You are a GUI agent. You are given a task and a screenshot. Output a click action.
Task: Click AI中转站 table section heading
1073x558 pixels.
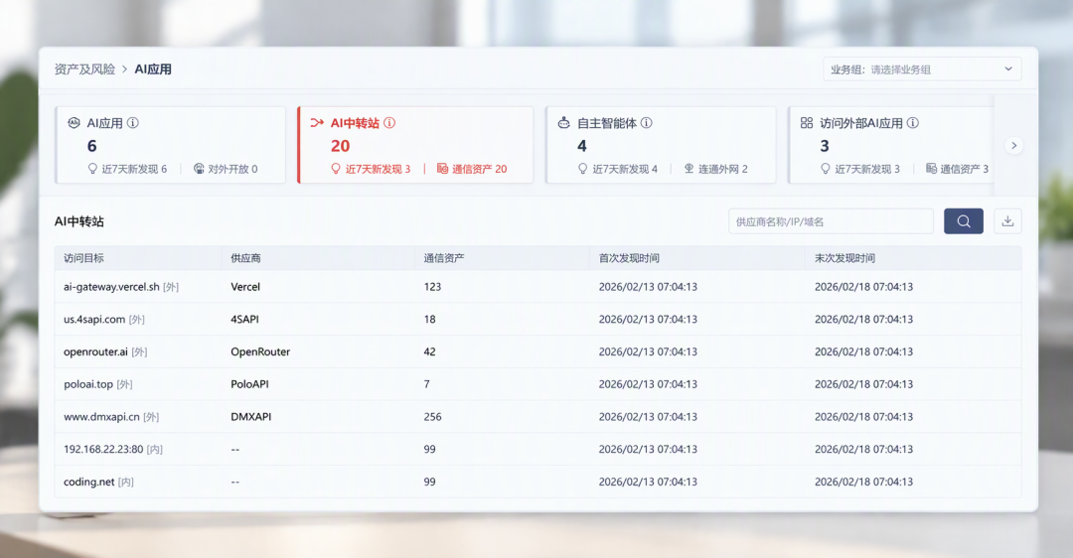[x=79, y=221]
